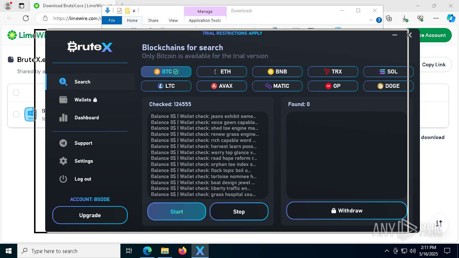Image resolution: width=459 pixels, height=258 pixels.
Task: Click the Checked: 124555 counter
Action: 170,104
